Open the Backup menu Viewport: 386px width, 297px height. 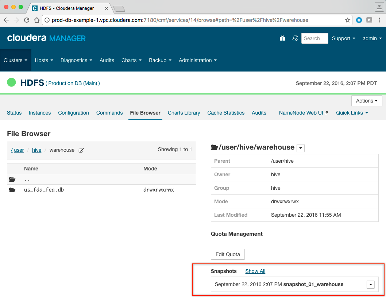click(x=160, y=60)
